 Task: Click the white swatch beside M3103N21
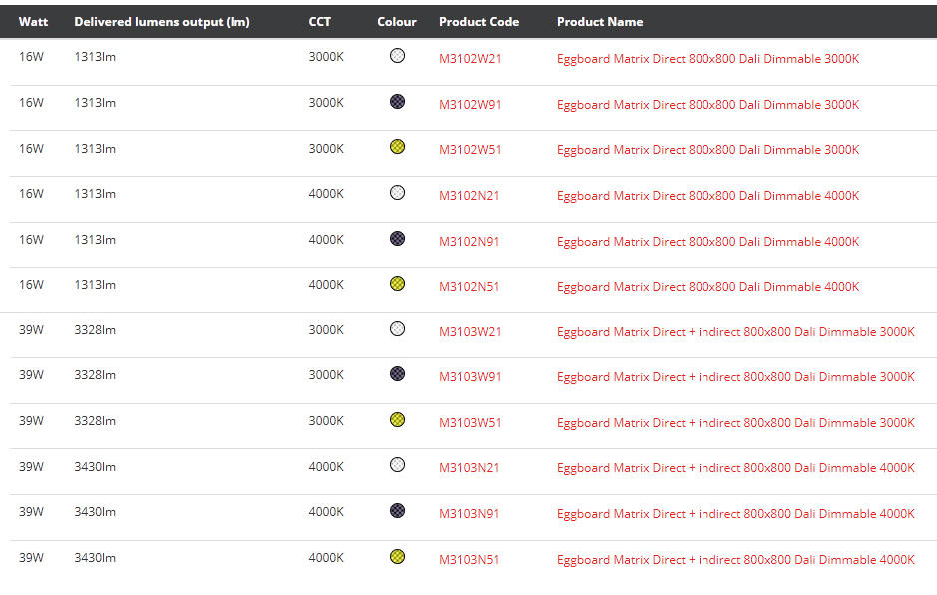(397, 465)
